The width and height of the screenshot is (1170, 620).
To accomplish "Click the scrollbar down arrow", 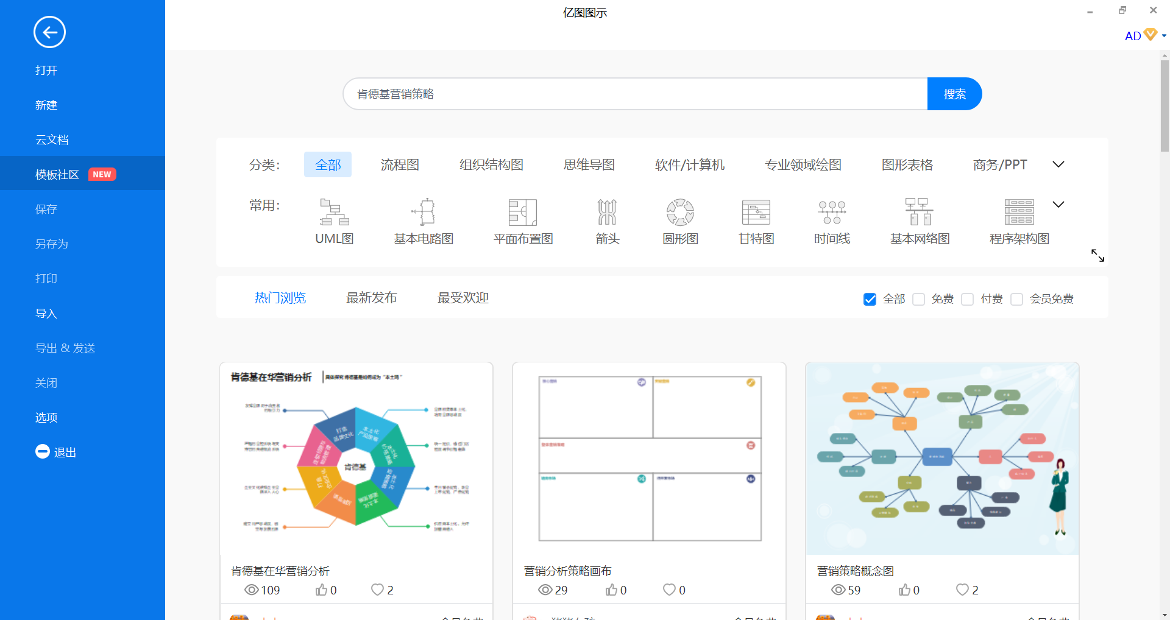I will point(1165,615).
